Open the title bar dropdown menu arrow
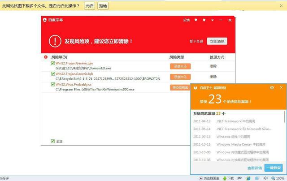Screen dimensions: 287x181 click(212, 20)
